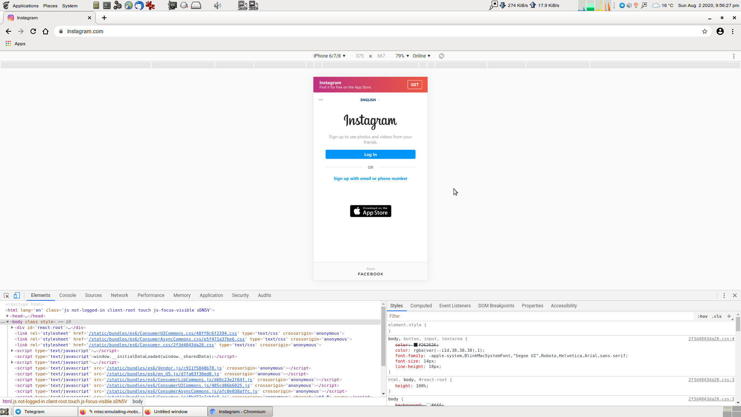Open the Thunderbird mail launcher
The image size is (741, 417).
(x=139, y=5)
